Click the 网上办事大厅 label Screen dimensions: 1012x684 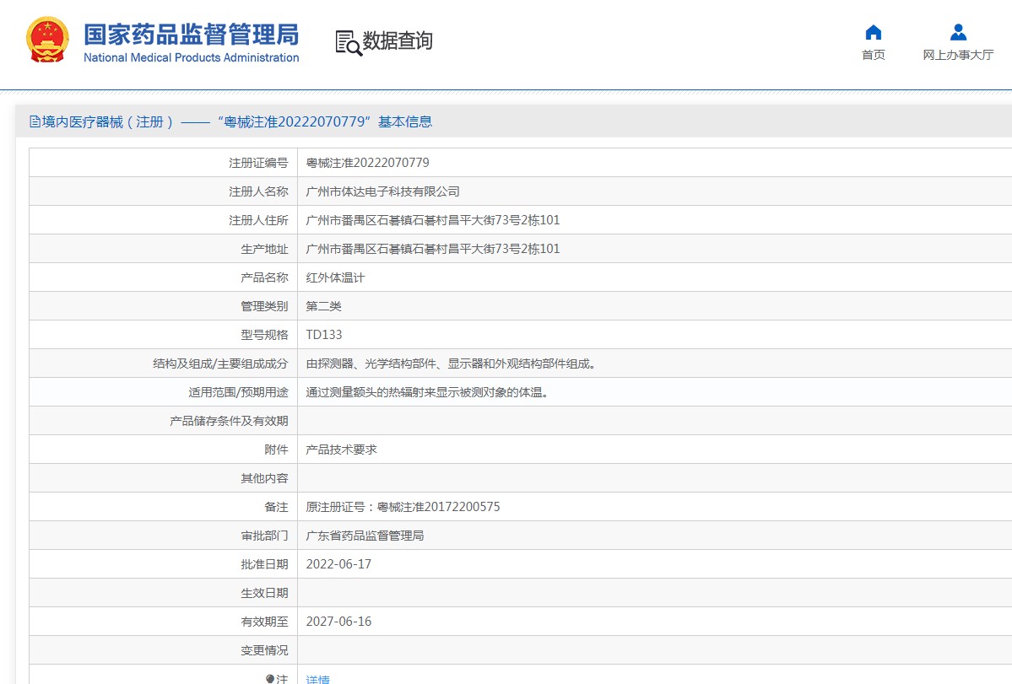(959, 55)
